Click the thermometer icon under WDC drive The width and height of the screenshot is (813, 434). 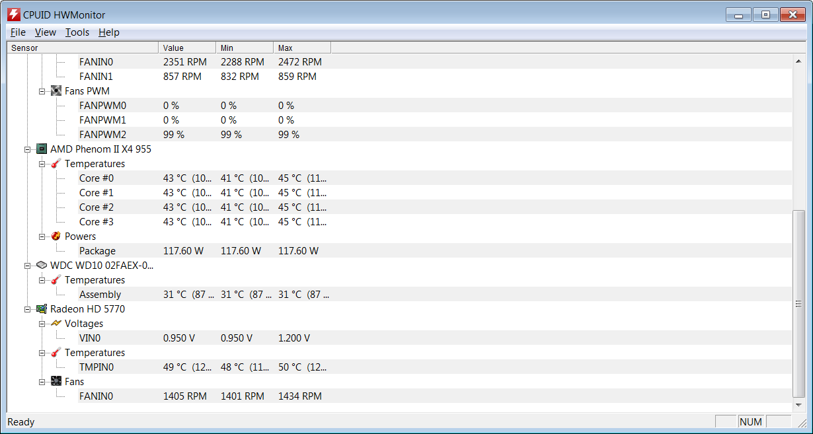(56, 280)
